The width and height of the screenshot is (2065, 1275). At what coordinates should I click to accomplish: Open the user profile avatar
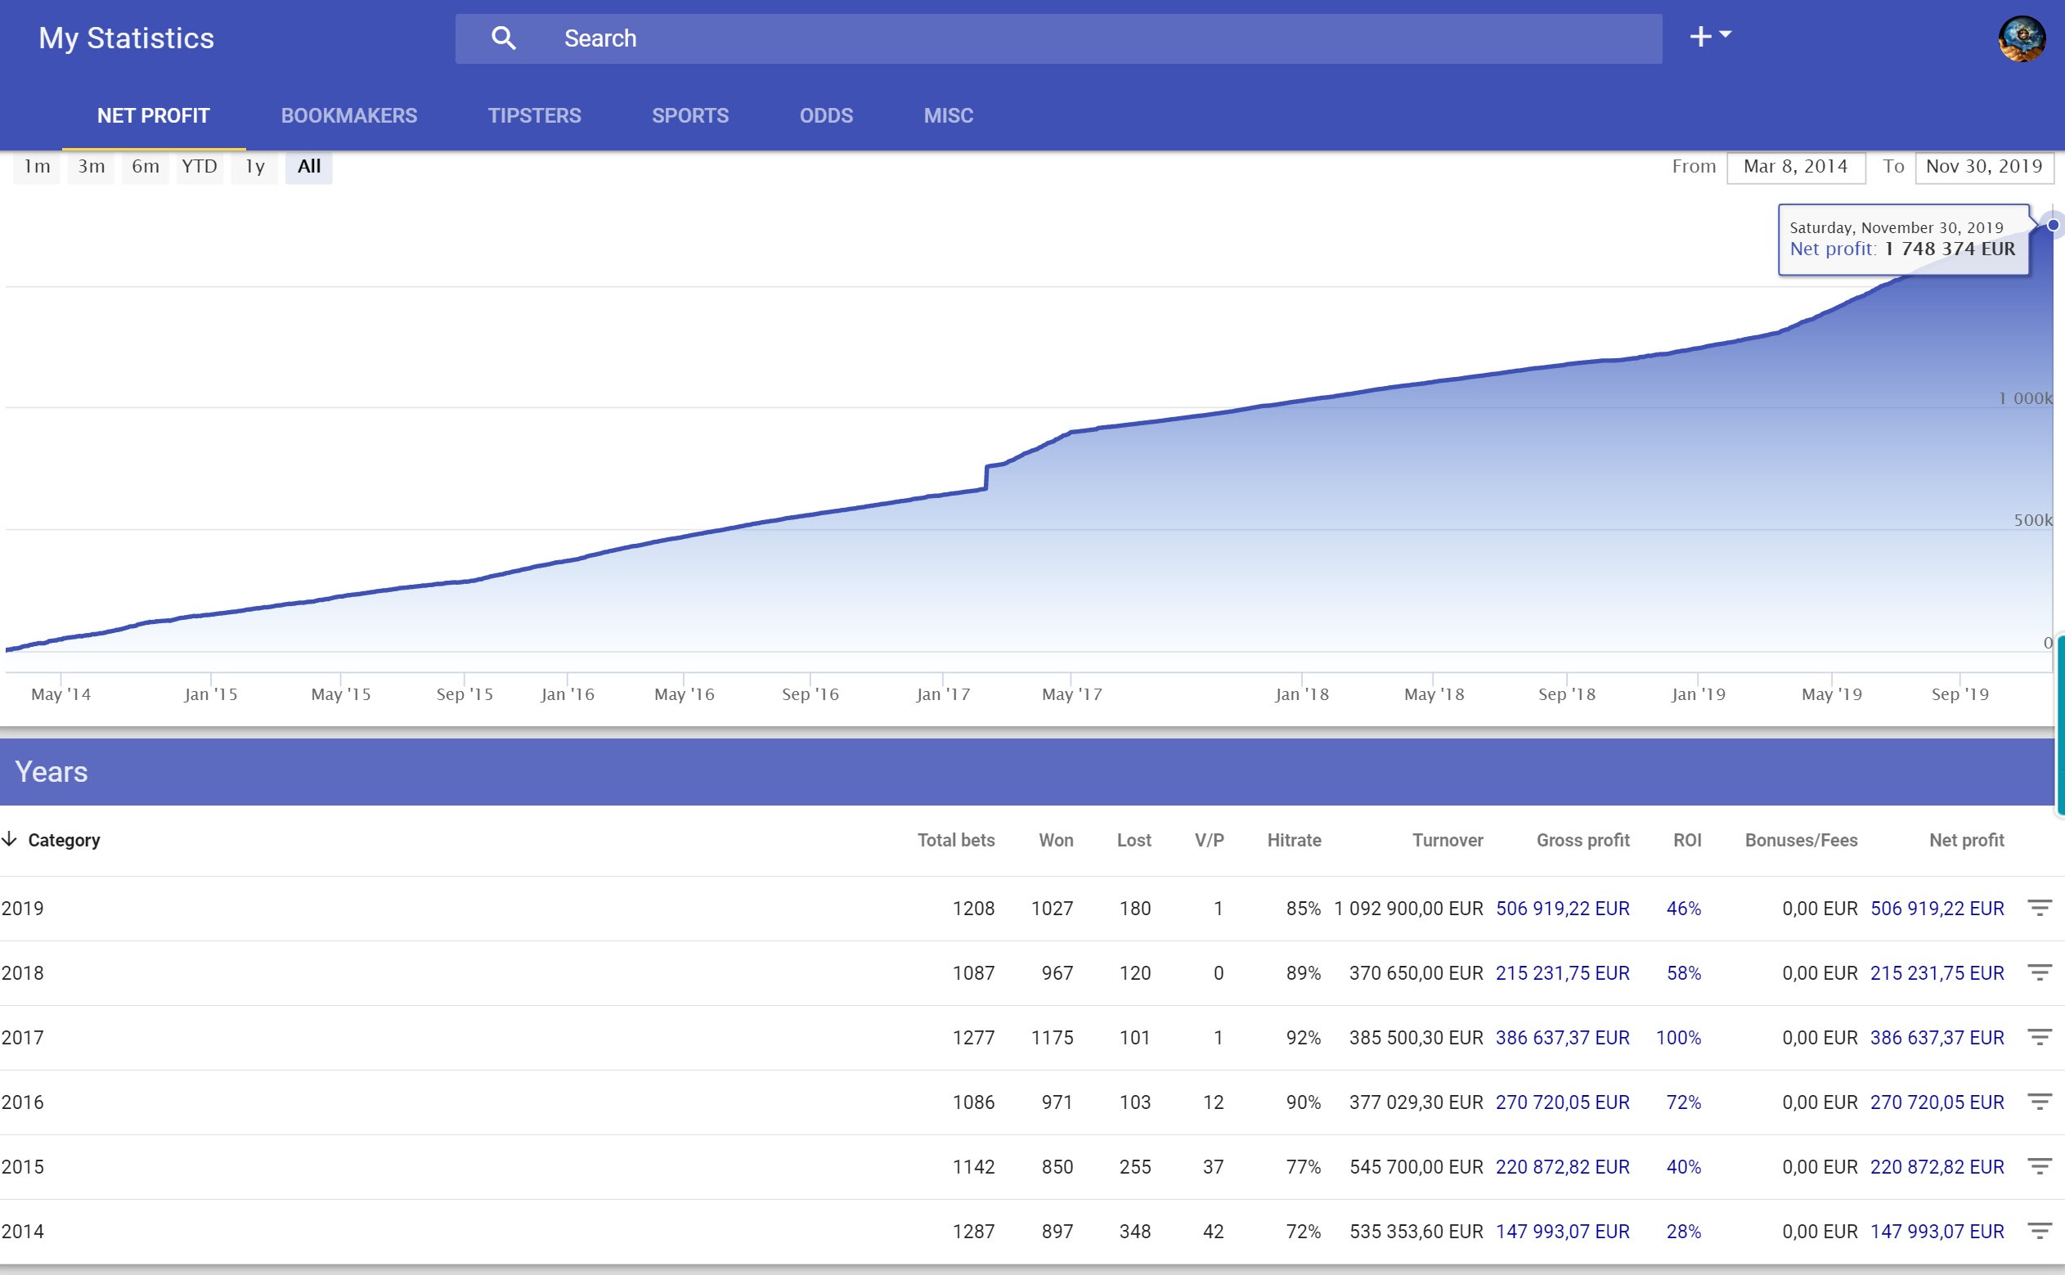[2021, 38]
